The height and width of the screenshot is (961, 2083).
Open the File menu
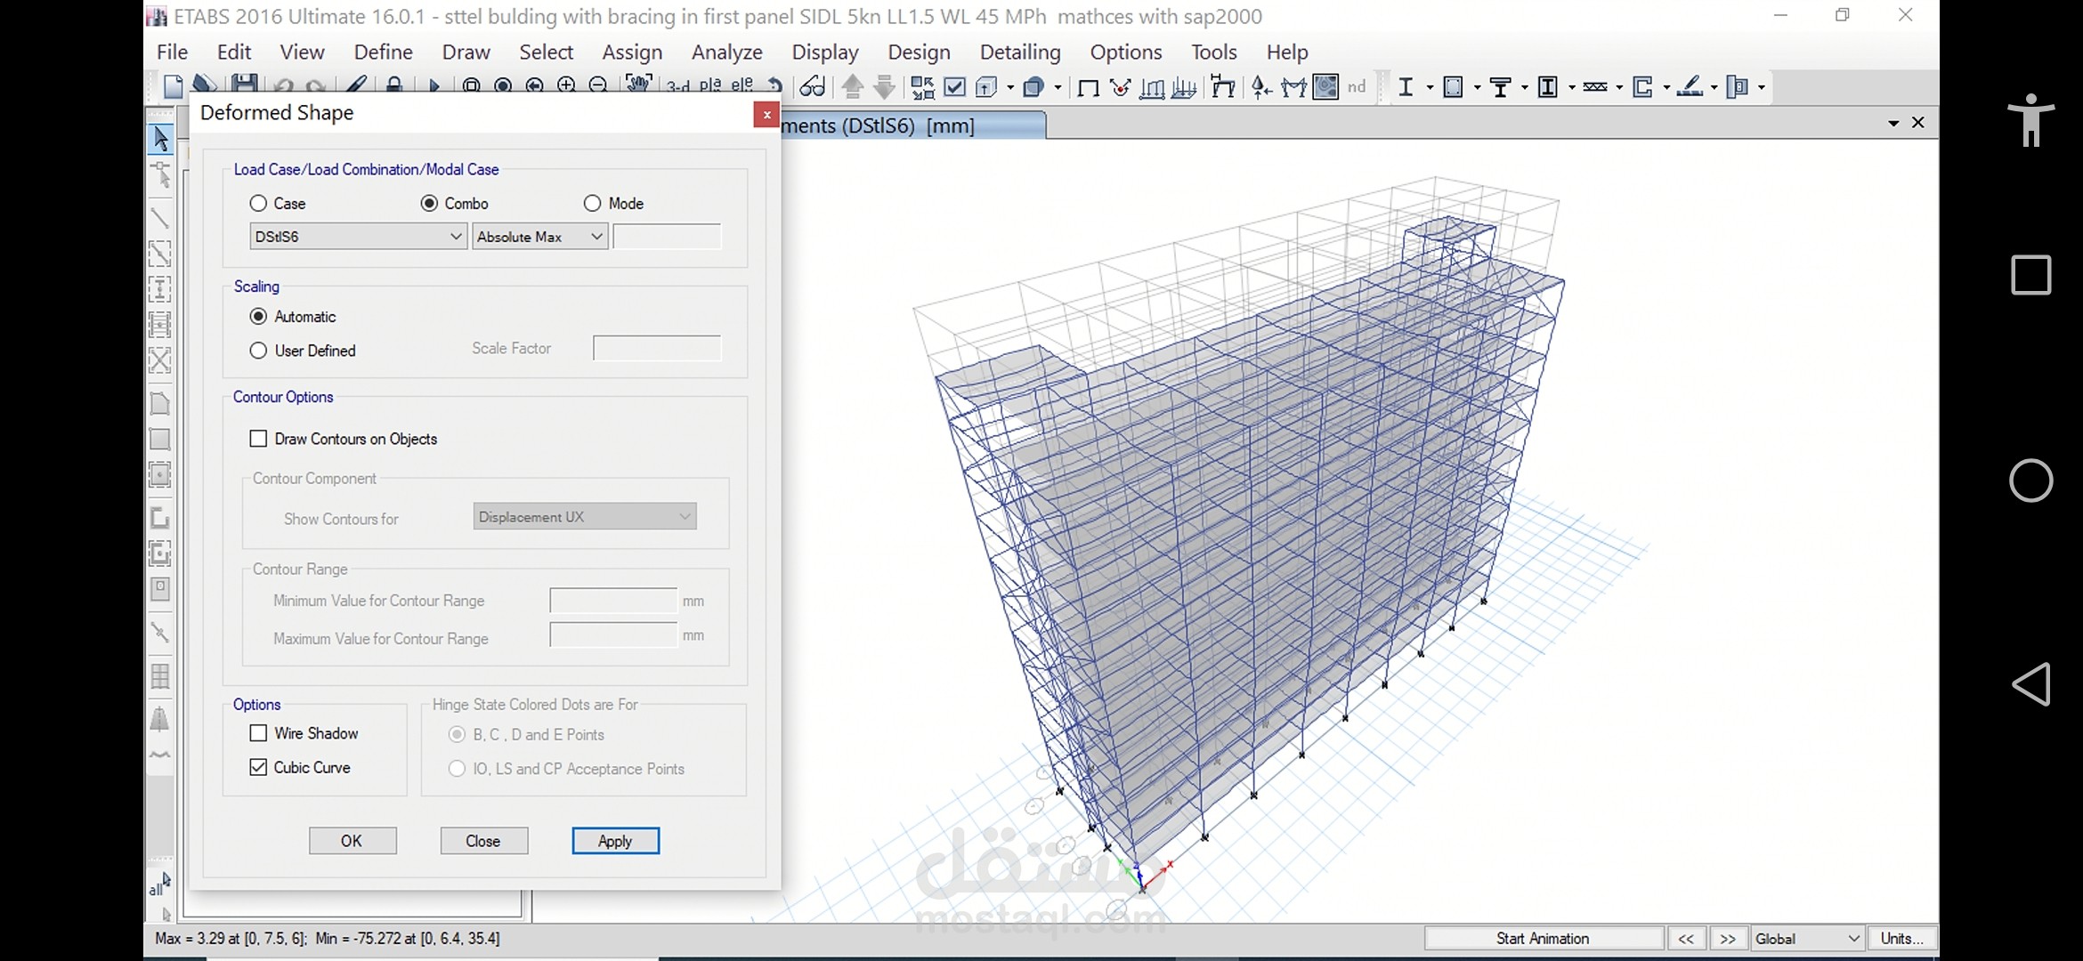pos(172,52)
